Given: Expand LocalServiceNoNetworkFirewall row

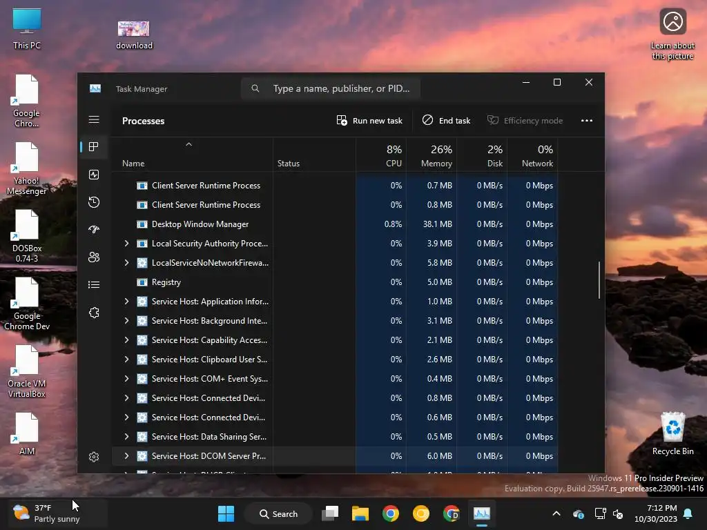Looking at the screenshot, I should pyautogui.click(x=127, y=263).
